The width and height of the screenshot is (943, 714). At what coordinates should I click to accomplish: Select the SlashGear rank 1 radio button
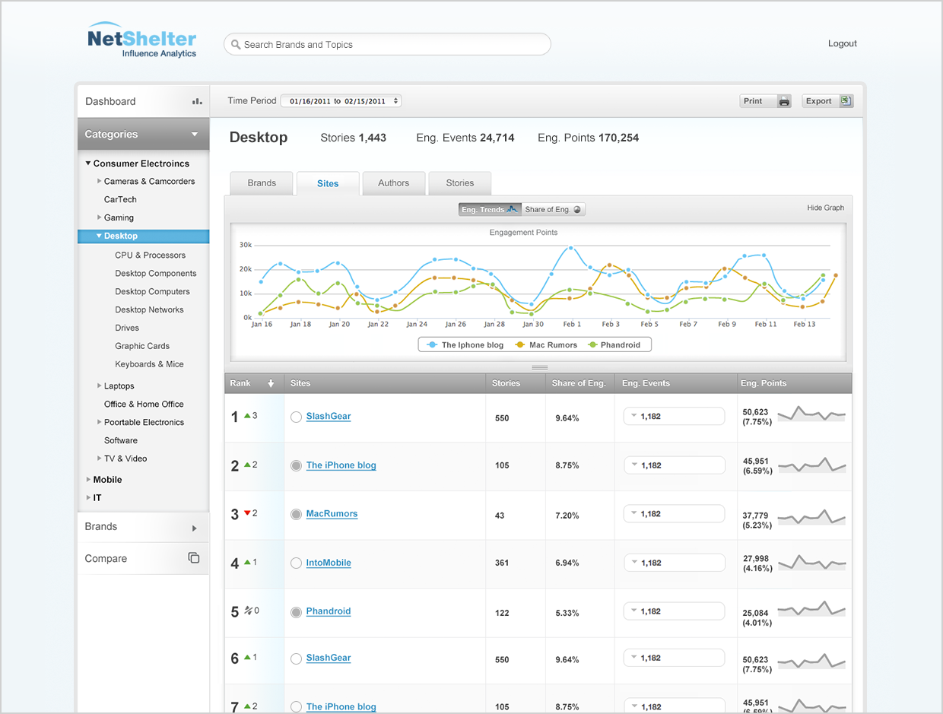point(296,417)
